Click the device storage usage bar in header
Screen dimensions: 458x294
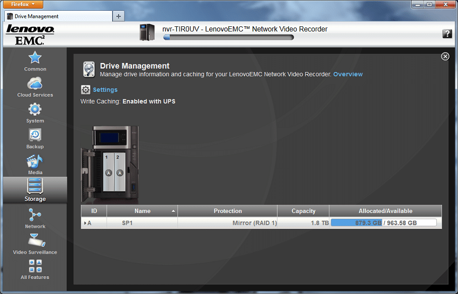tap(228, 37)
